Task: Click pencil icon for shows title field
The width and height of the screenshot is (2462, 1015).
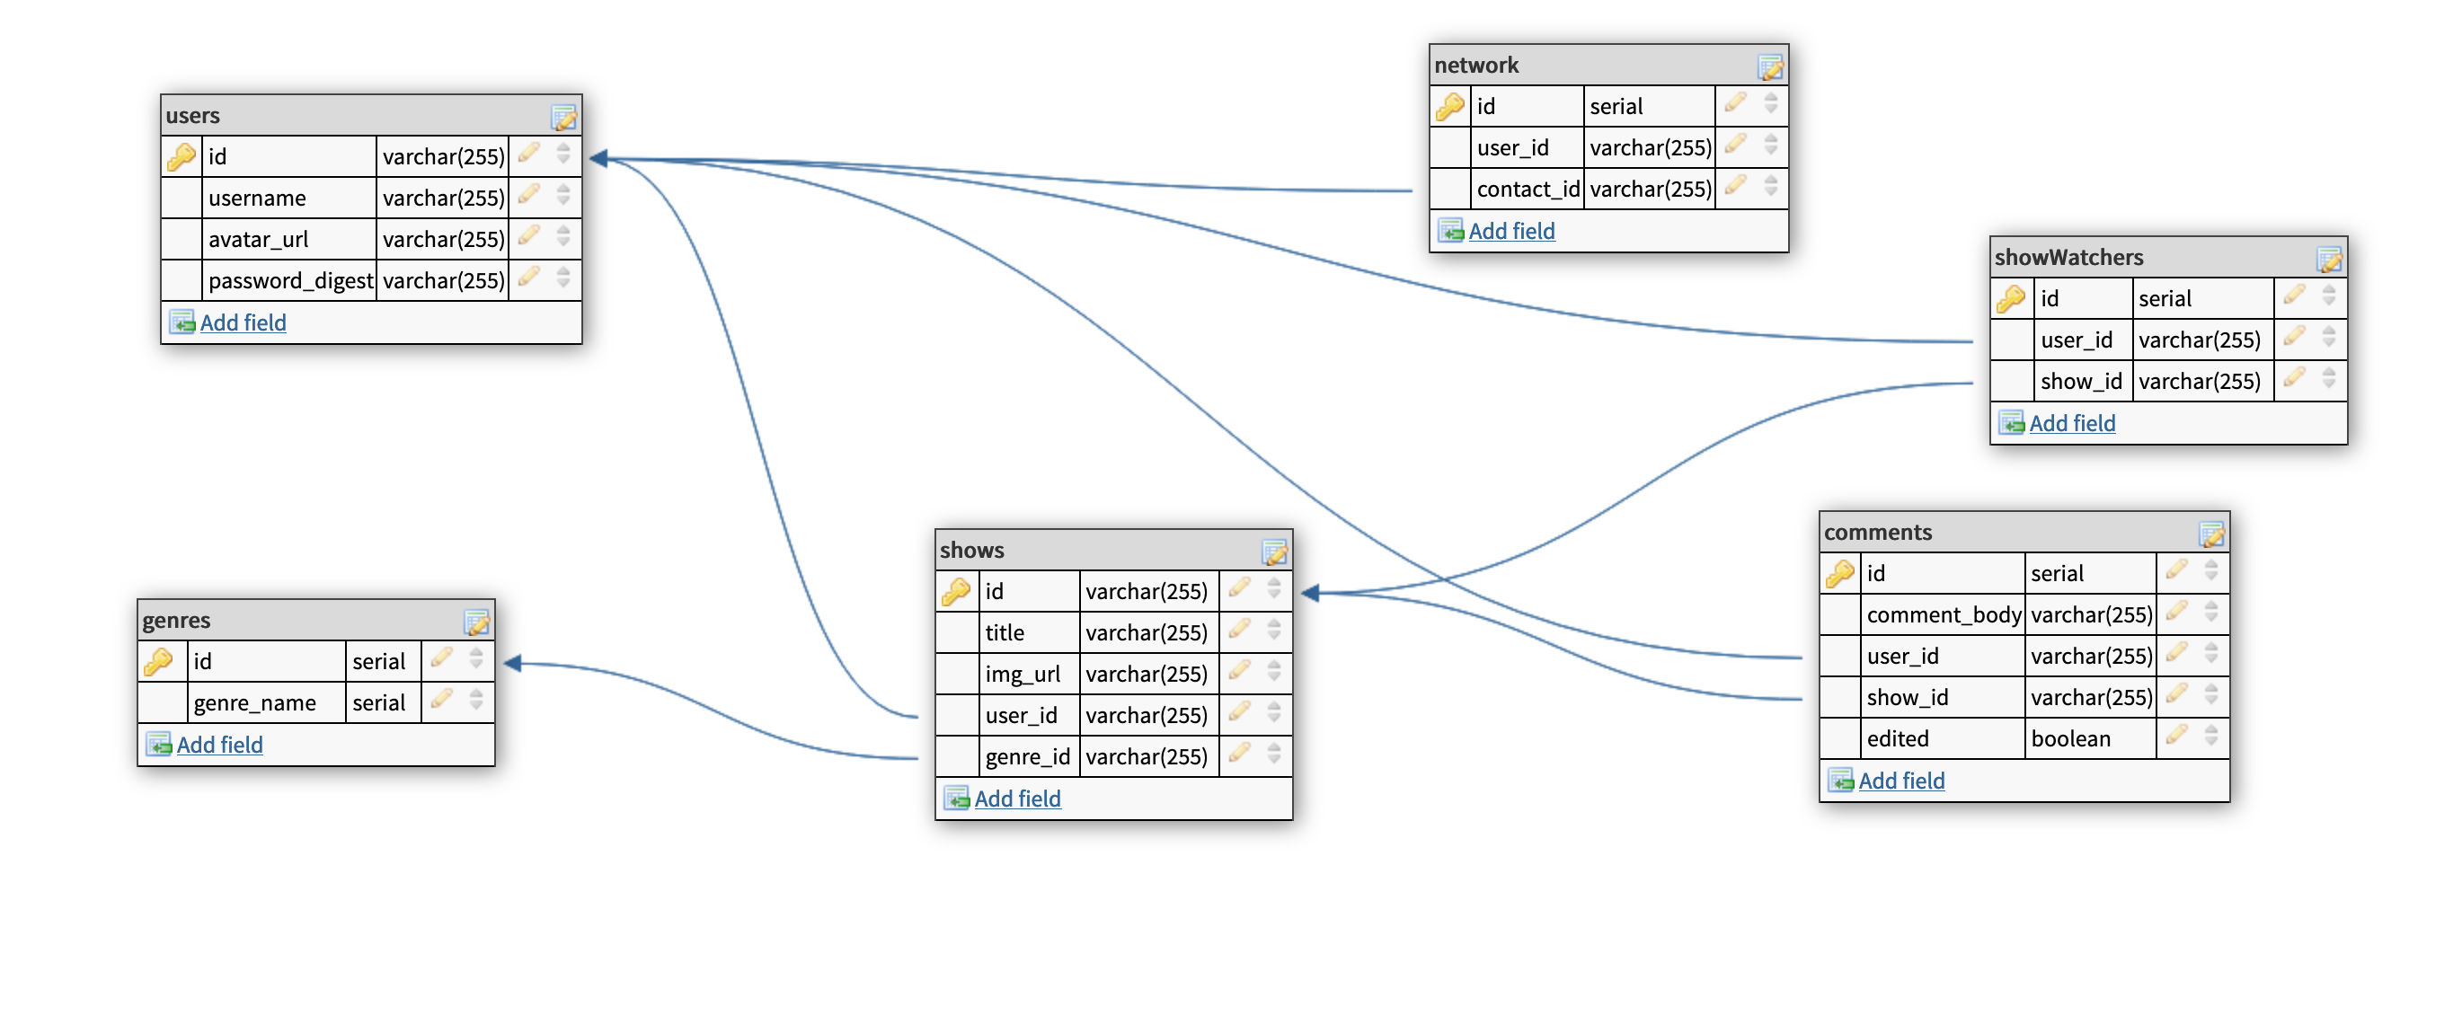Action: click(x=1240, y=630)
